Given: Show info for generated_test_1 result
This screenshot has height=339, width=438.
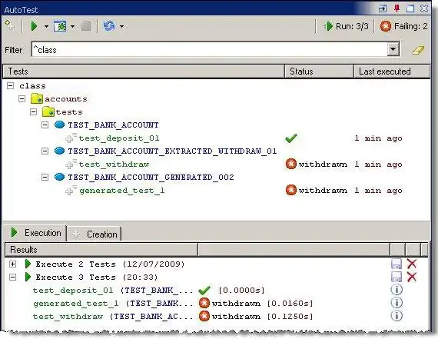Looking at the screenshot, I should (x=397, y=303).
